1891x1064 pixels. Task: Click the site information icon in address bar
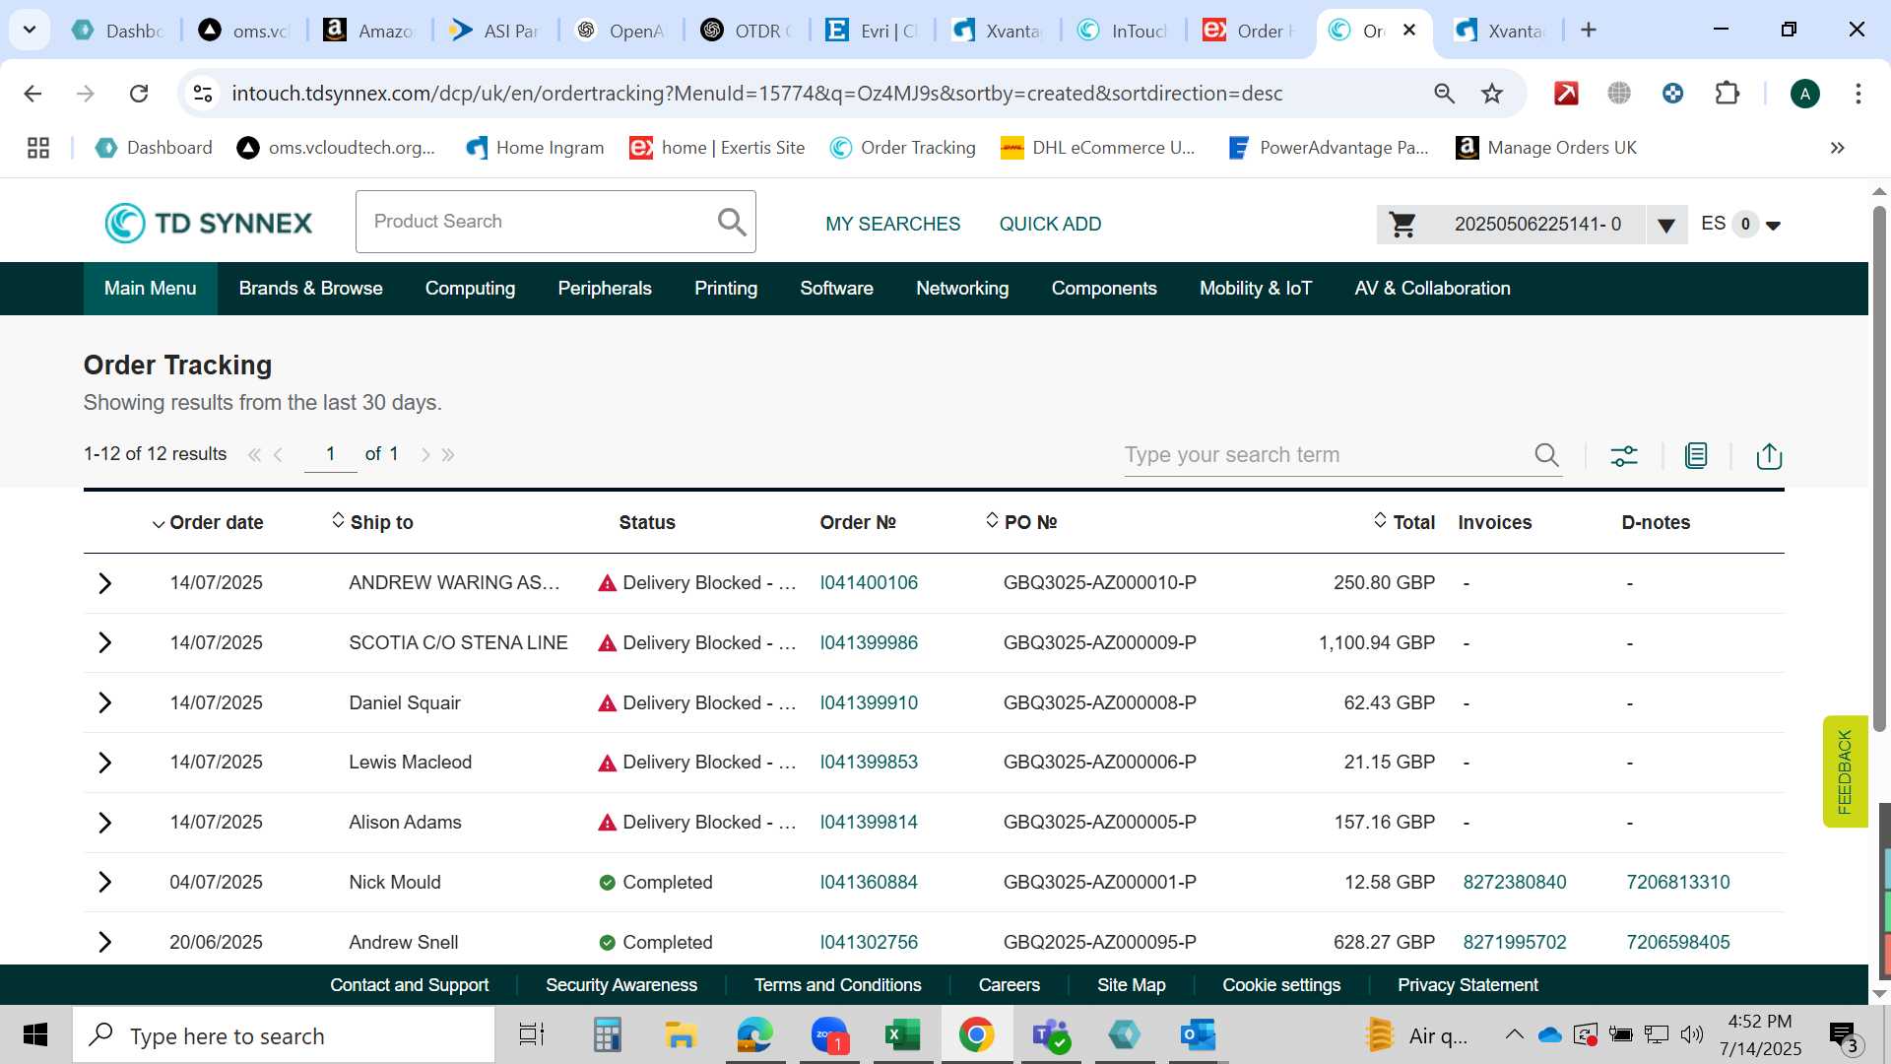[x=203, y=94]
